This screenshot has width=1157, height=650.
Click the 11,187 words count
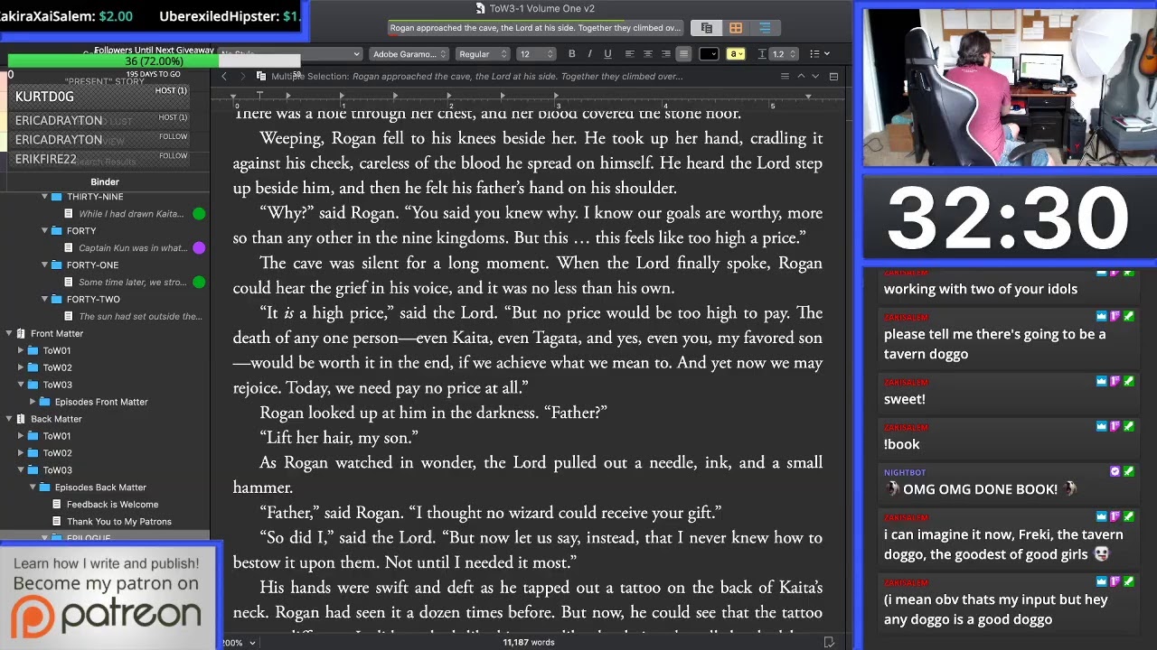point(529,643)
